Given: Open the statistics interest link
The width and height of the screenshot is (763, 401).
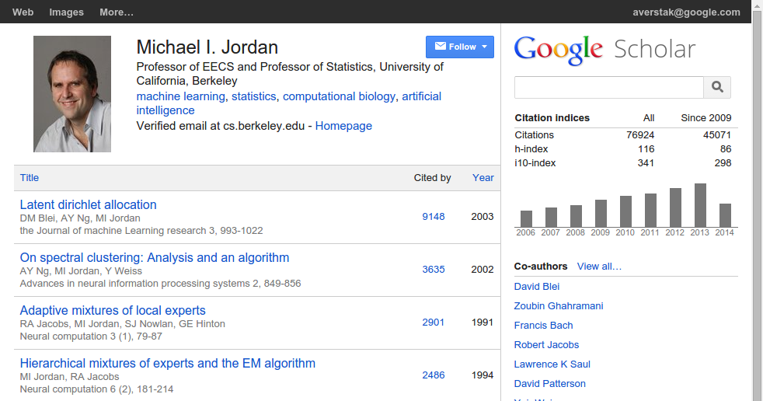Looking at the screenshot, I should tap(253, 96).
